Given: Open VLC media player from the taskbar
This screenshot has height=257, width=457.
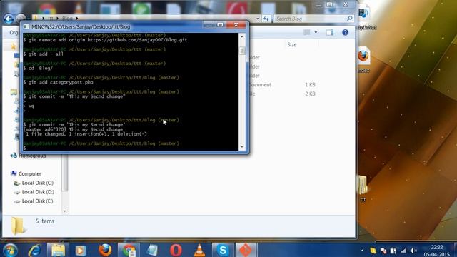Looking at the screenshot, I should pyautogui.click(x=199, y=250).
